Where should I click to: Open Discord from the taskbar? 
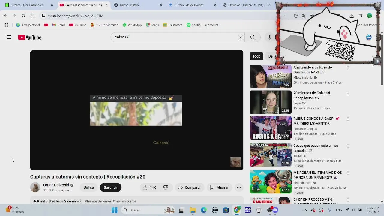pyautogui.click(x=276, y=210)
